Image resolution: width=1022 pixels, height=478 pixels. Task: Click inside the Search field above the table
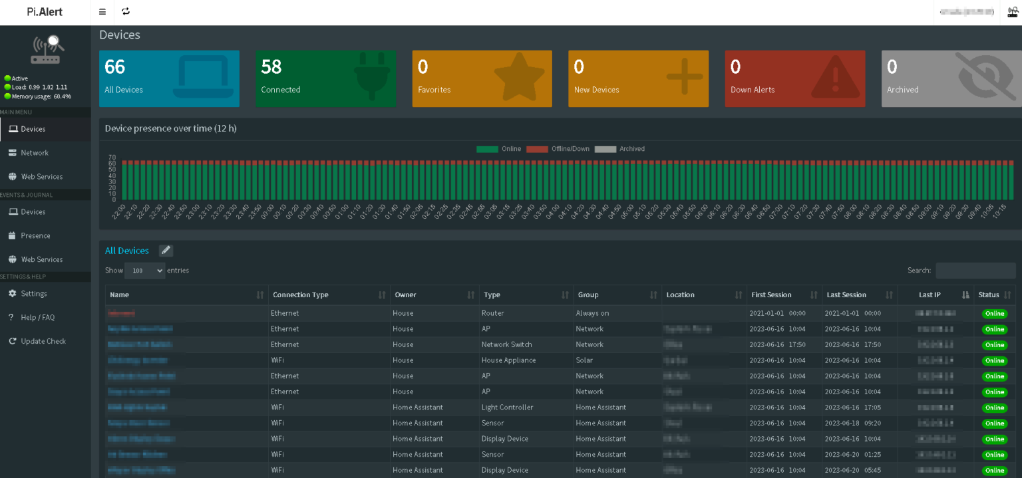(975, 271)
